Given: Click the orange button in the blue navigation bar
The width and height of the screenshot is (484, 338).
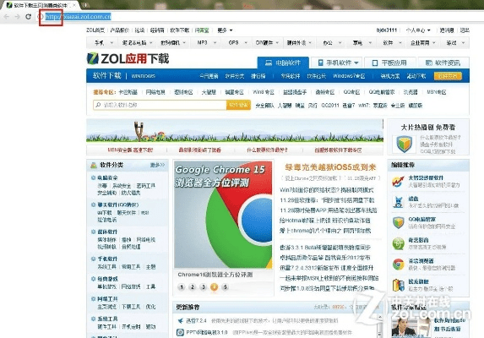Looking at the screenshot, I should pos(448,76).
